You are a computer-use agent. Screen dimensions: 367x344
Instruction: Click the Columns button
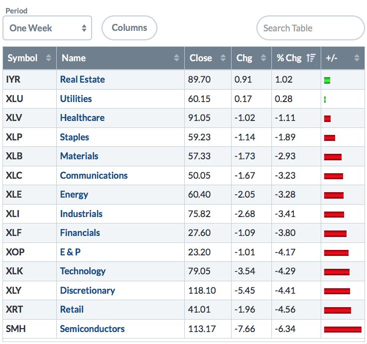pos(129,28)
